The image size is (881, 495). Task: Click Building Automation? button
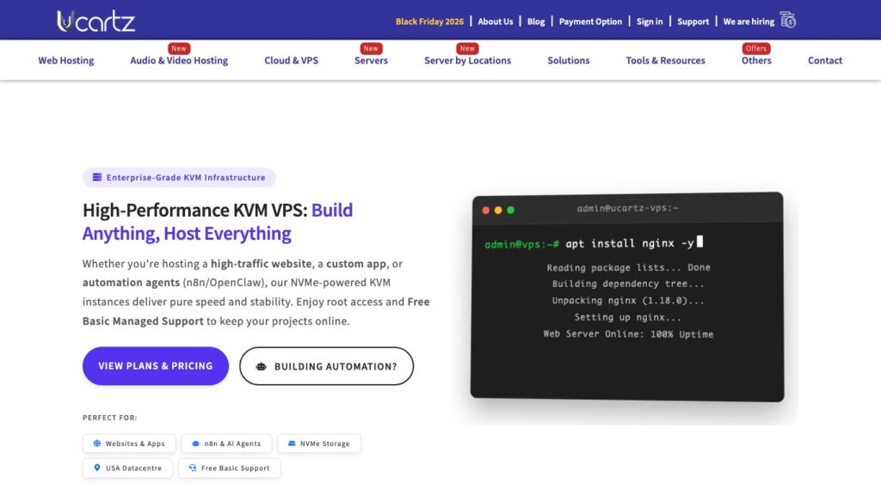[326, 366]
